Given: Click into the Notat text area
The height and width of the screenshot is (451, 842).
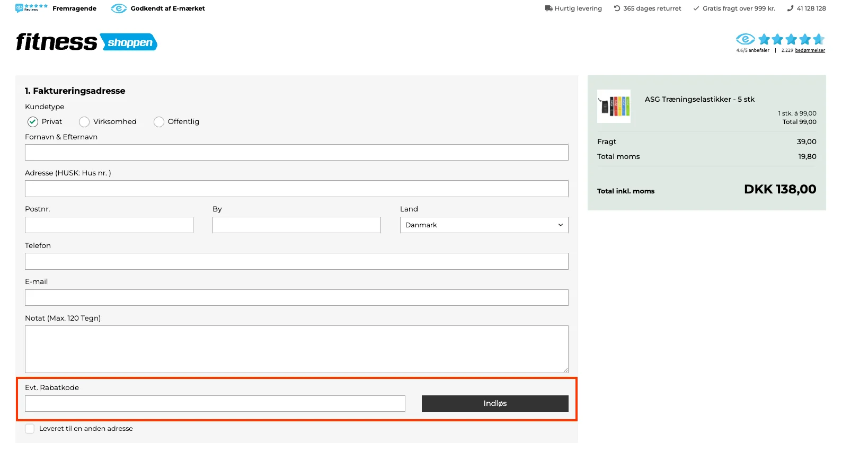Looking at the screenshot, I should pos(296,349).
